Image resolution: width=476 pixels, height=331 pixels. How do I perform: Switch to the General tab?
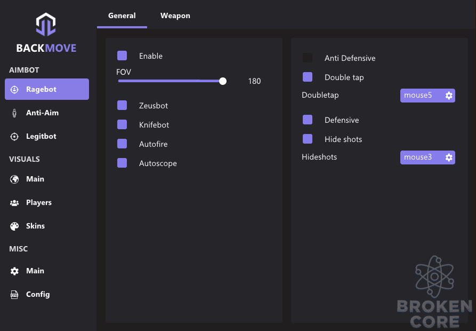point(122,16)
